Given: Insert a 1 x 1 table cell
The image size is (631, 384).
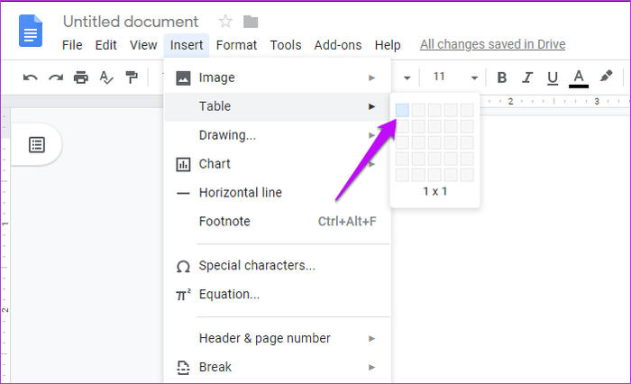Looking at the screenshot, I should coord(402,110).
